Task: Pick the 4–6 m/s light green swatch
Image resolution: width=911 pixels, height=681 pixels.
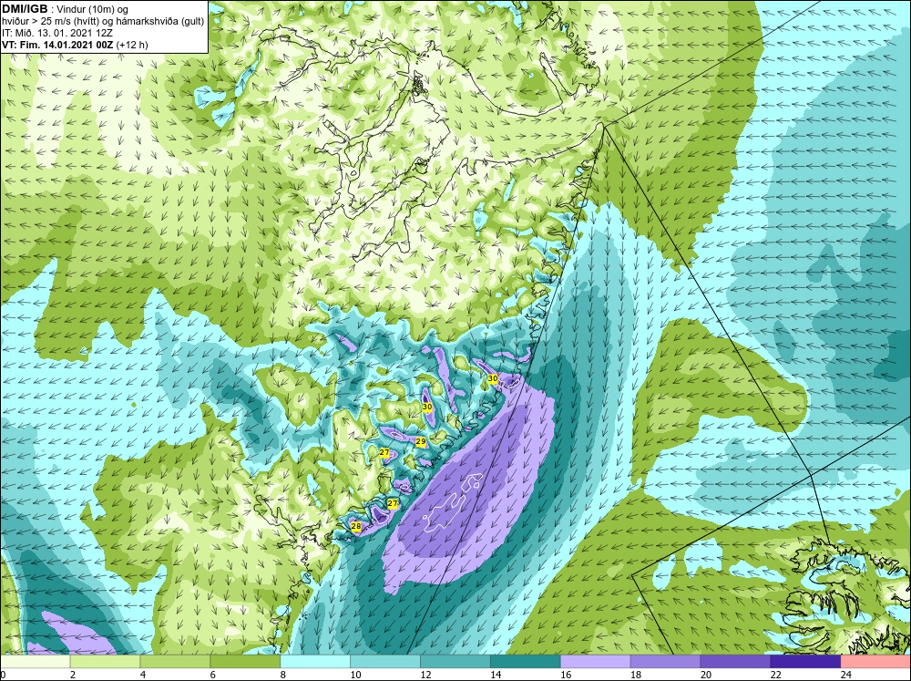Action: point(175,662)
